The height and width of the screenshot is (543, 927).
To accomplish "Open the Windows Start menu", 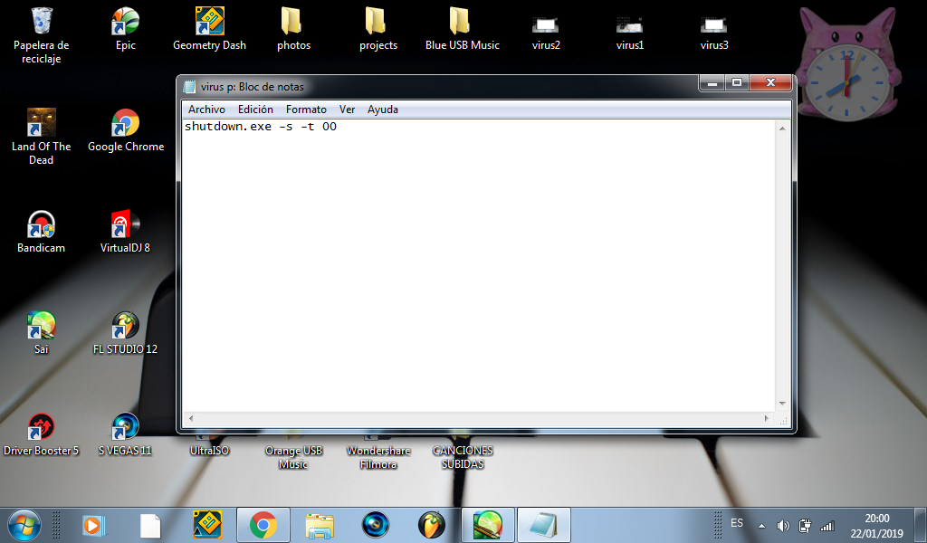I will click(x=24, y=525).
